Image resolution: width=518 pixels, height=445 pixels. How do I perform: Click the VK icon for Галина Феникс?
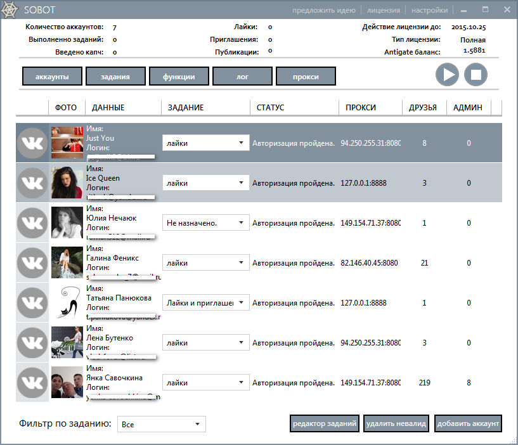[32, 263]
